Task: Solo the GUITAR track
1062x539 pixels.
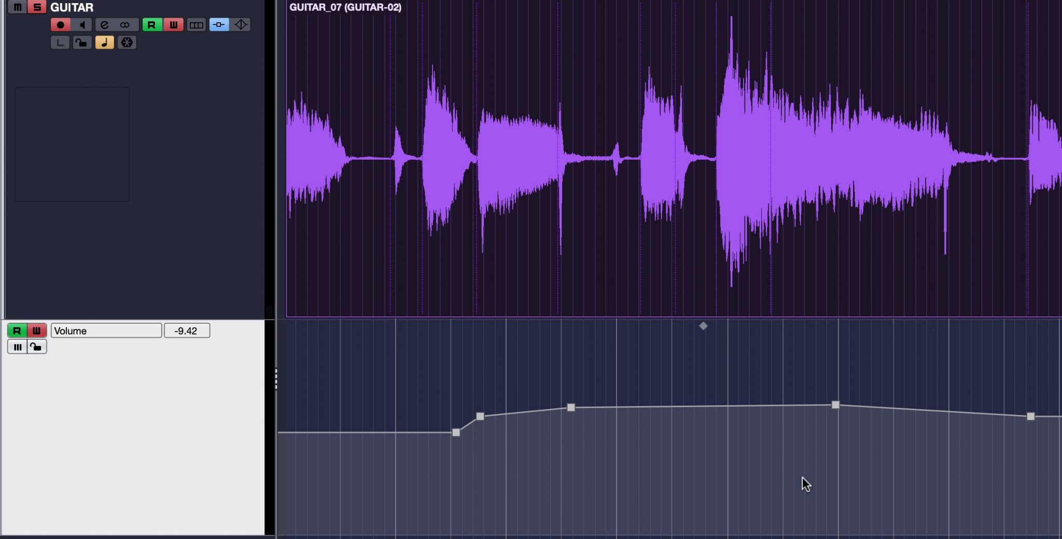Action: point(37,7)
